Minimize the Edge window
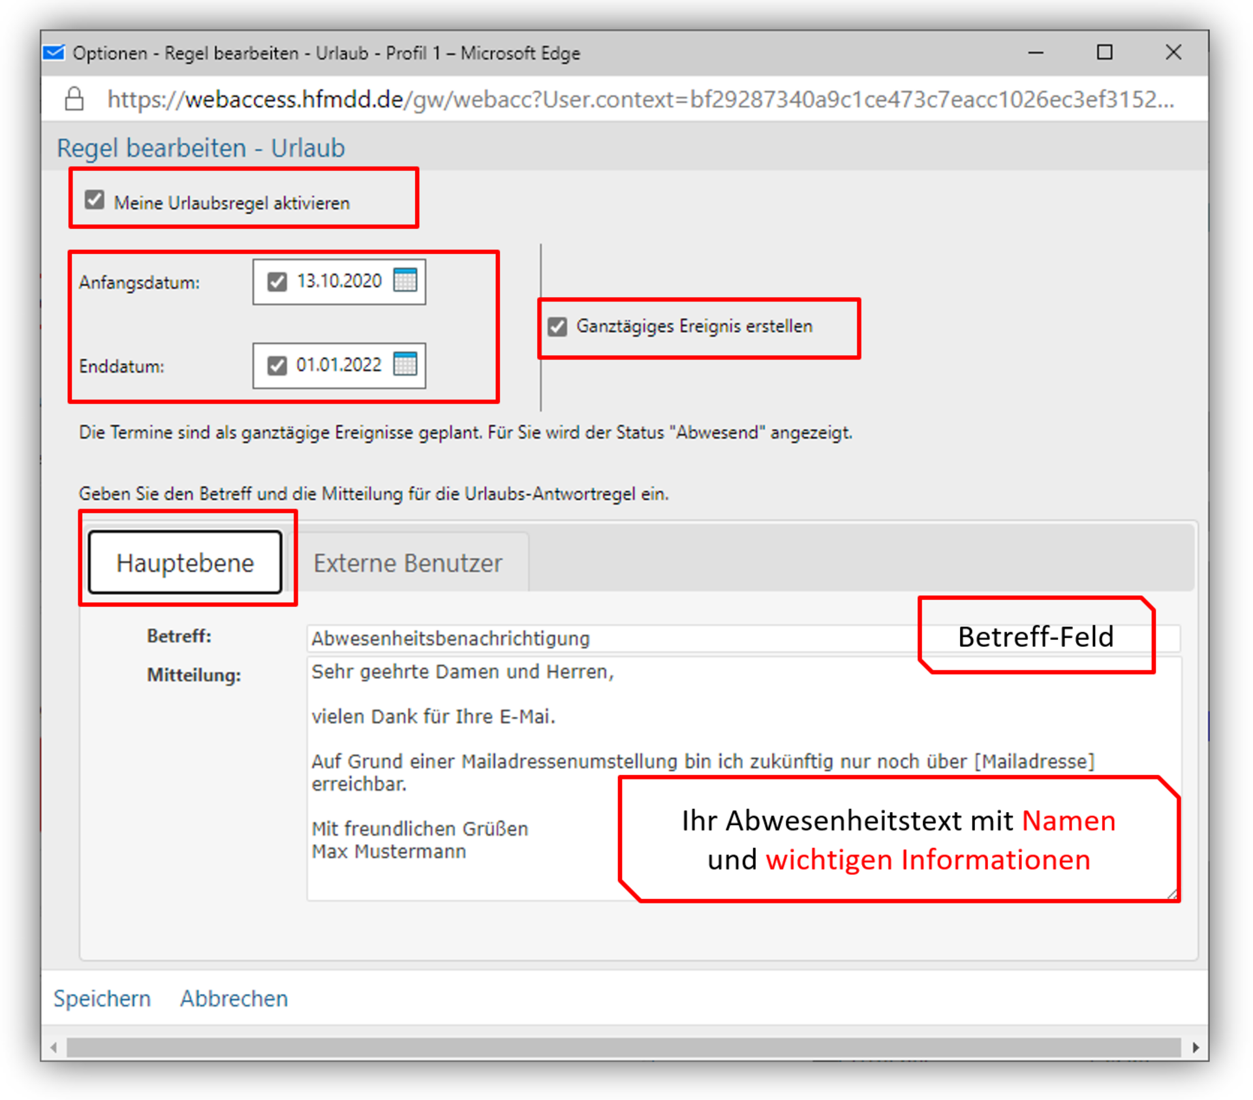 tap(1036, 52)
